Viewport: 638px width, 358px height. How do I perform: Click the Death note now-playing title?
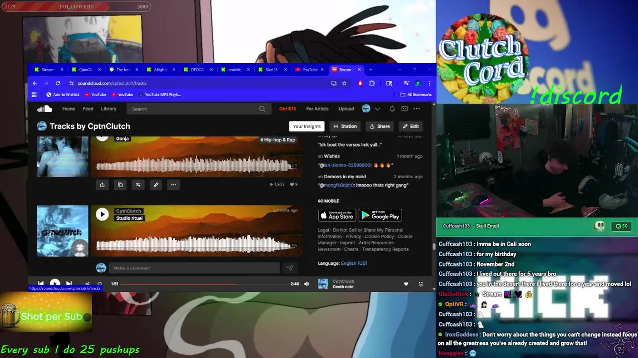point(343,287)
